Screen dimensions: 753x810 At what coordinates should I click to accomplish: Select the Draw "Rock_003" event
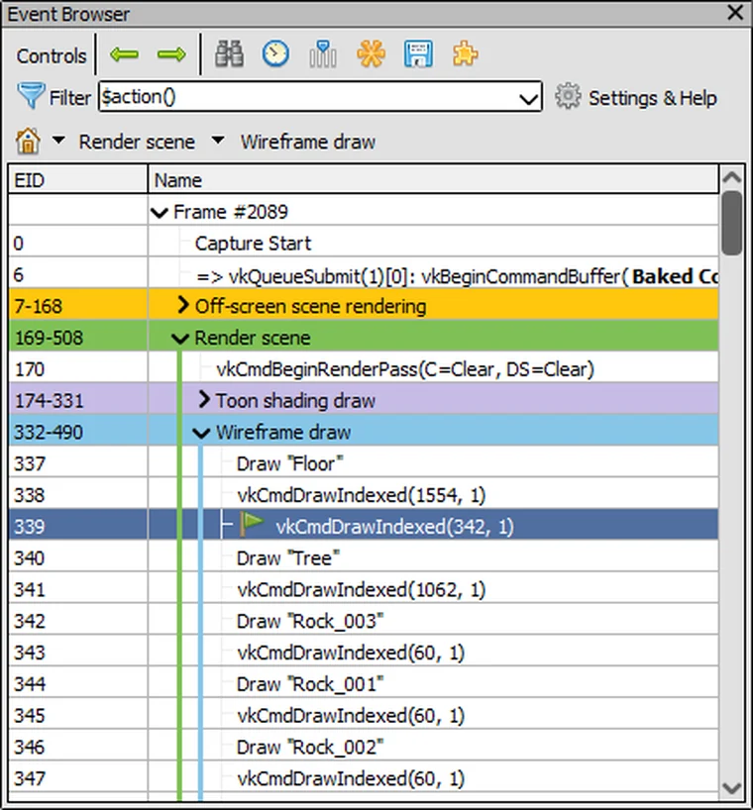309,622
